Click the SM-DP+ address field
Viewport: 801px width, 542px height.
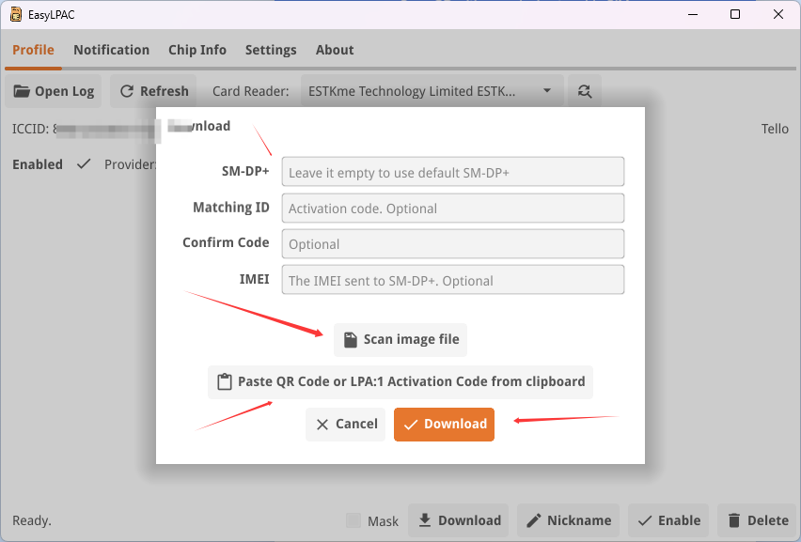coord(452,172)
